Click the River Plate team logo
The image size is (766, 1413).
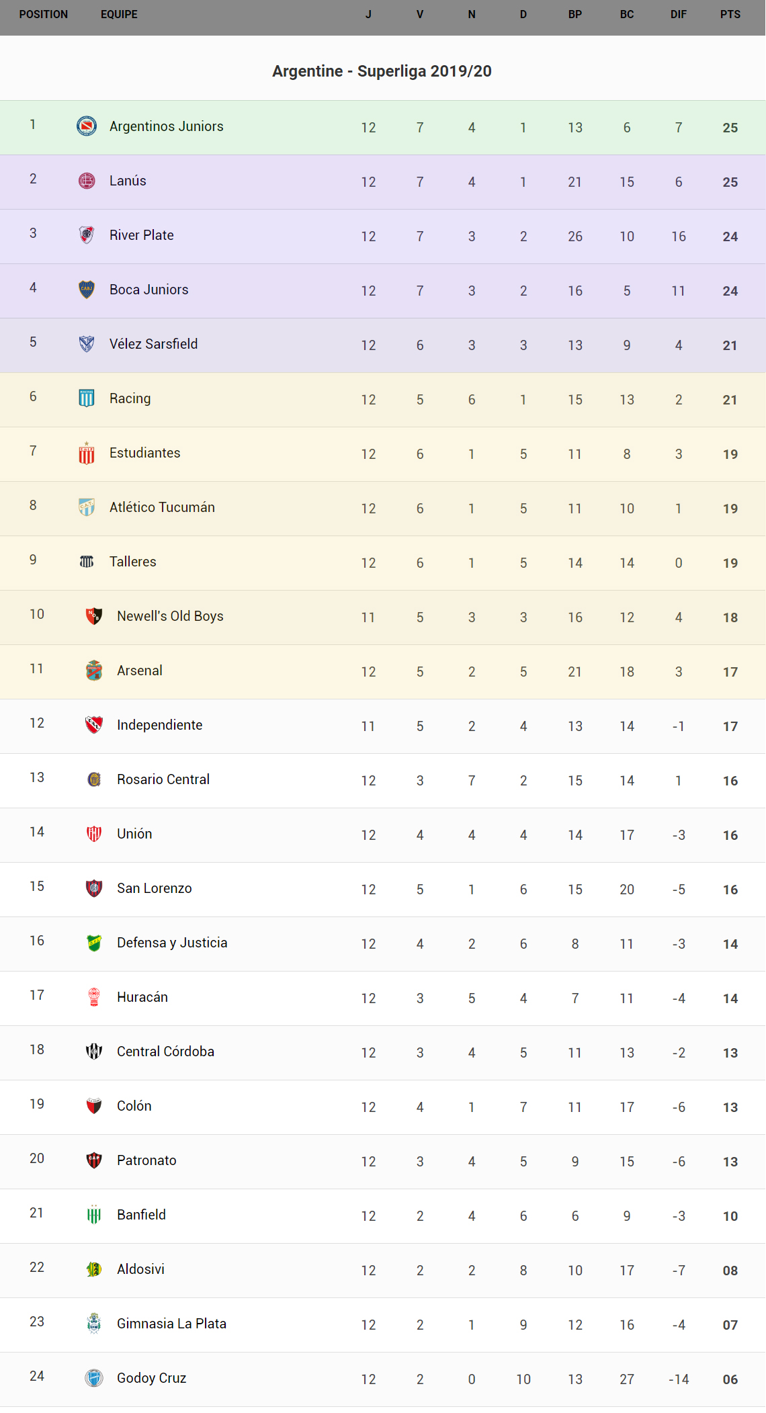tap(87, 234)
